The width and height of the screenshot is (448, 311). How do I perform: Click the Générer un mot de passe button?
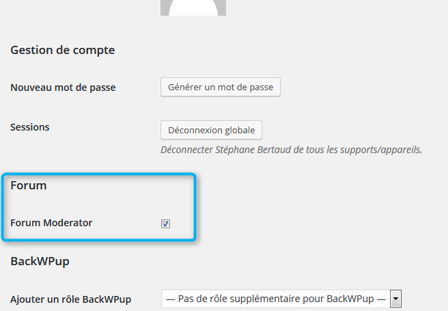click(x=221, y=87)
